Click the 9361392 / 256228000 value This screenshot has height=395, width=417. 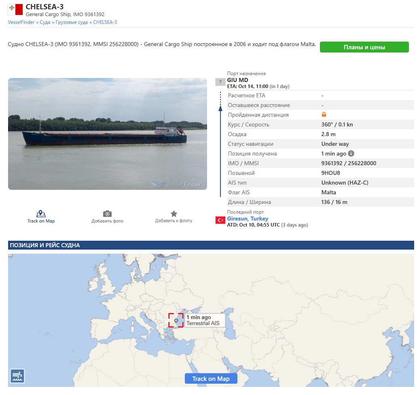(349, 163)
